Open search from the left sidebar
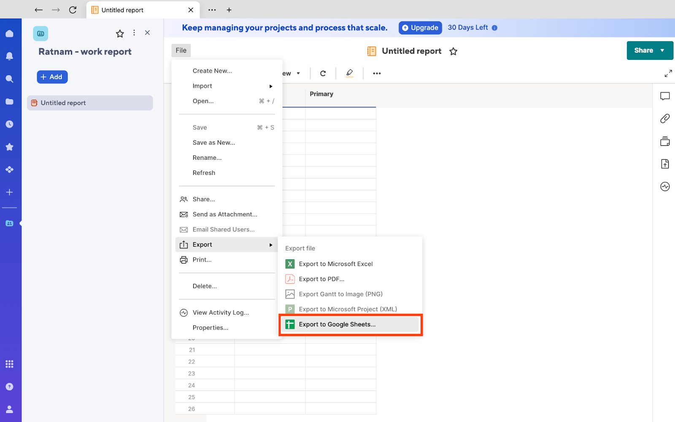 pos(10,78)
